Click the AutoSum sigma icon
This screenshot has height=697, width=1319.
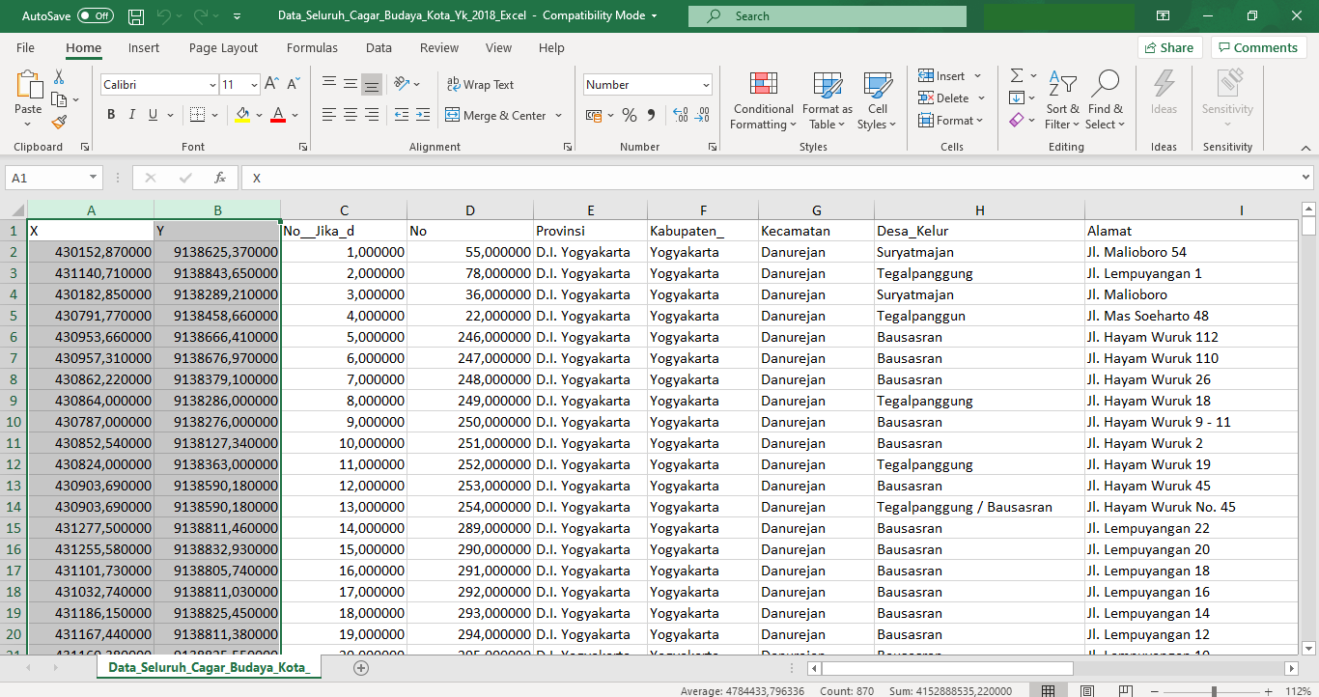[1017, 75]
